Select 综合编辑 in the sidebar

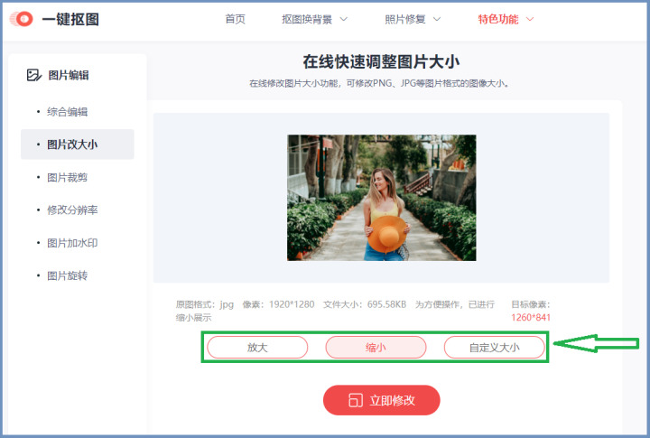click(67, 112)
